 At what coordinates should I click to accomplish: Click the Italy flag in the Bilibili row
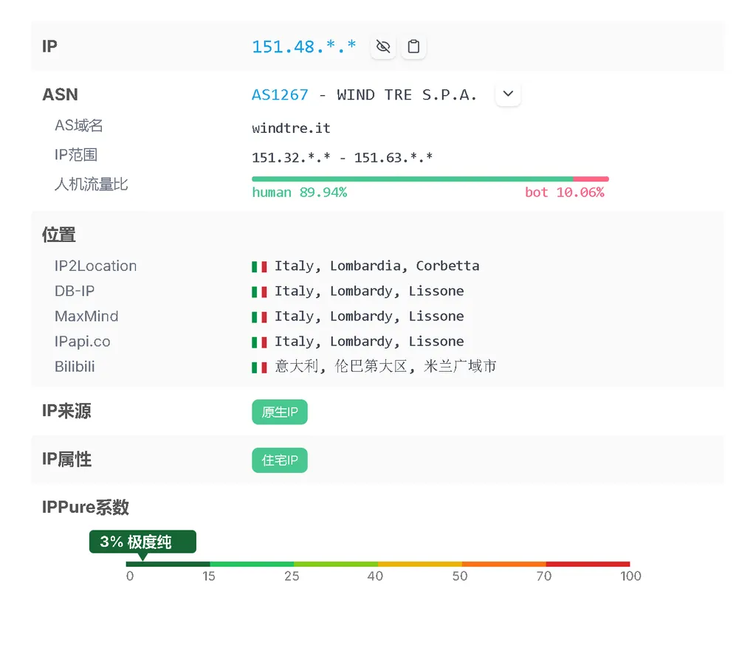[259, 366]
